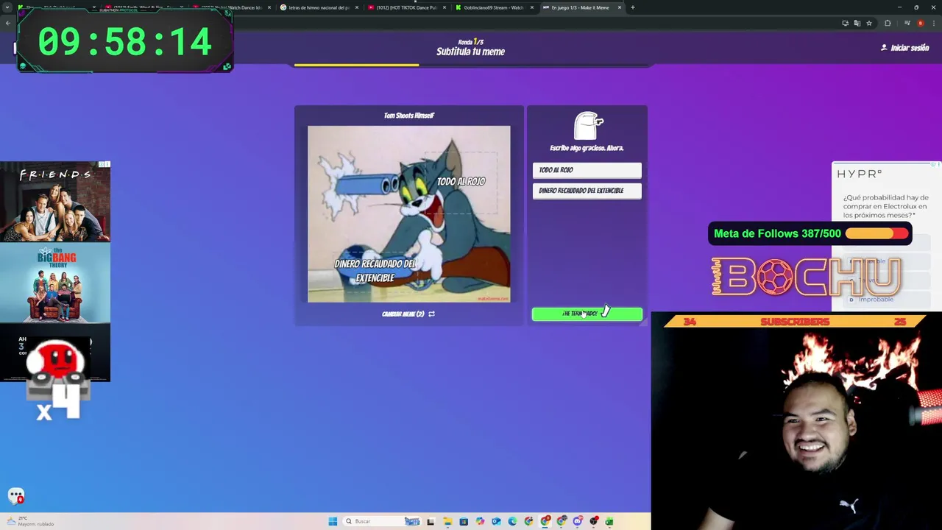
Task: Open Microsoft Store from the taskbar
Action: click(x=464, y=521)
